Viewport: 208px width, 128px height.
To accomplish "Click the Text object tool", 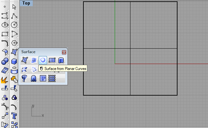I will point(14,116).
